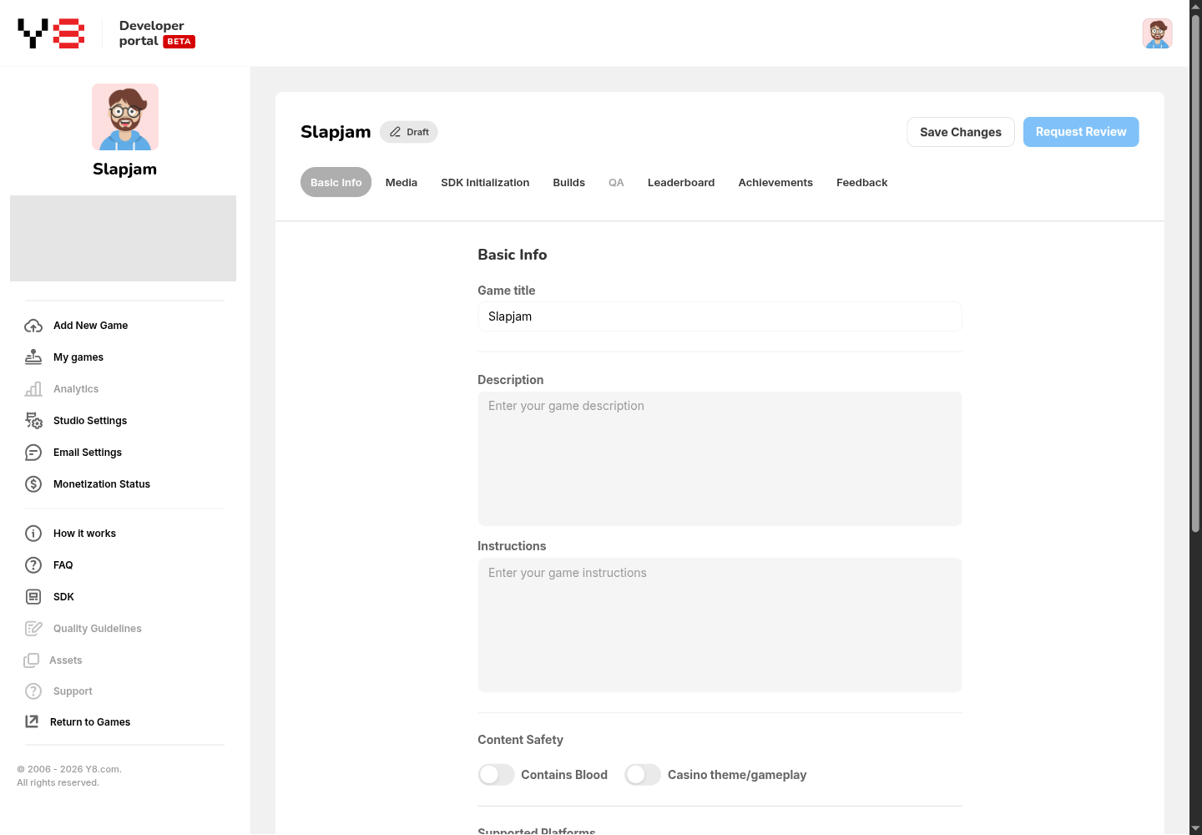Open the Monetization Status link

[102, 484]
